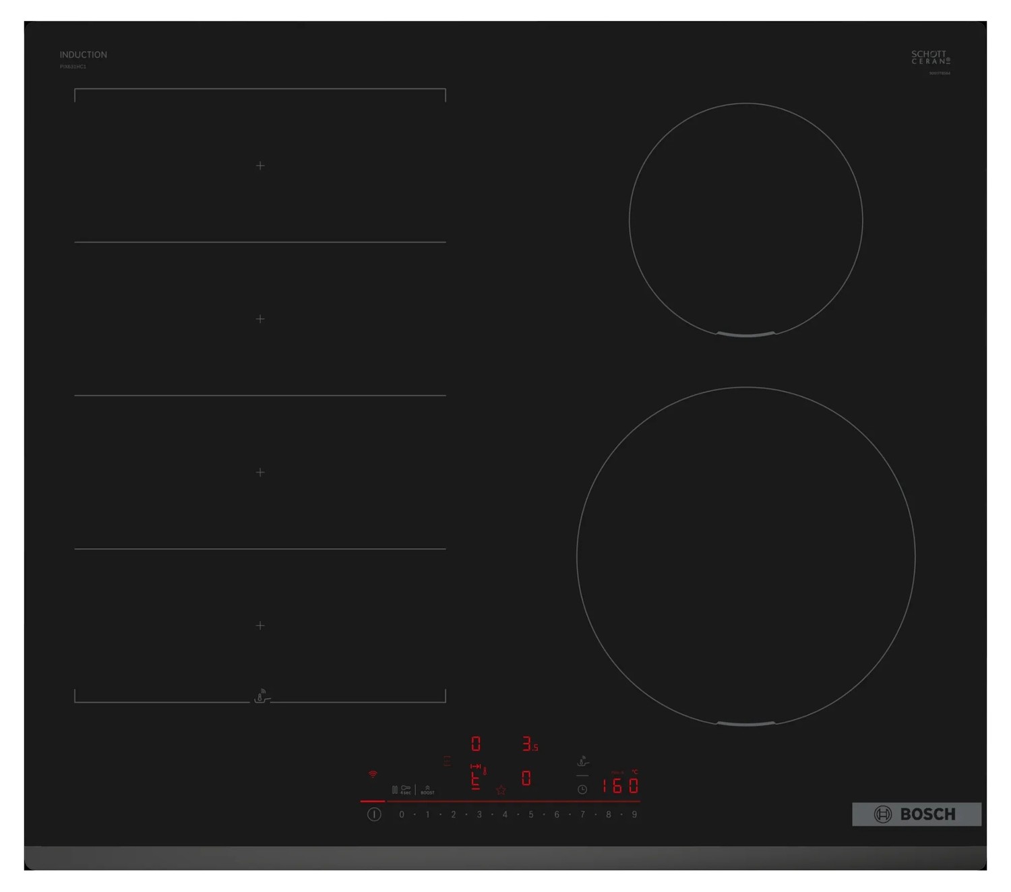Tap the 160 °C temperature readout
Image resolution: width=1011 pixels, height=892 pixels.
[620, 785]
